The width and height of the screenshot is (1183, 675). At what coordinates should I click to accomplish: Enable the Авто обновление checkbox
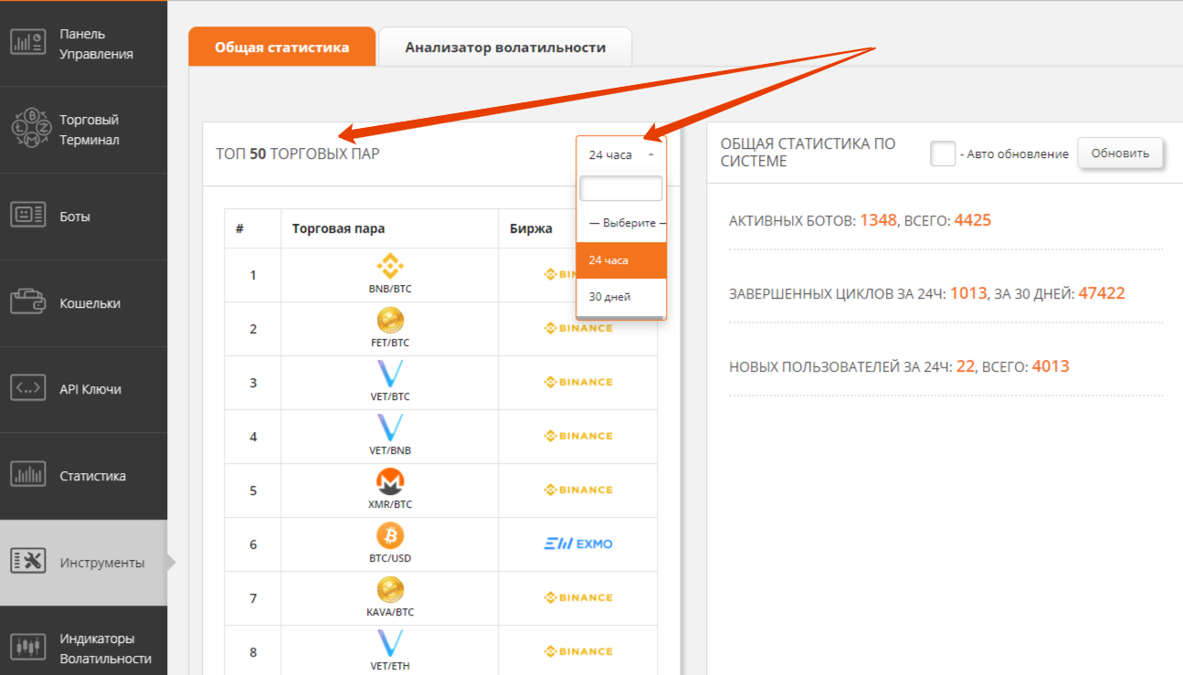943,153
